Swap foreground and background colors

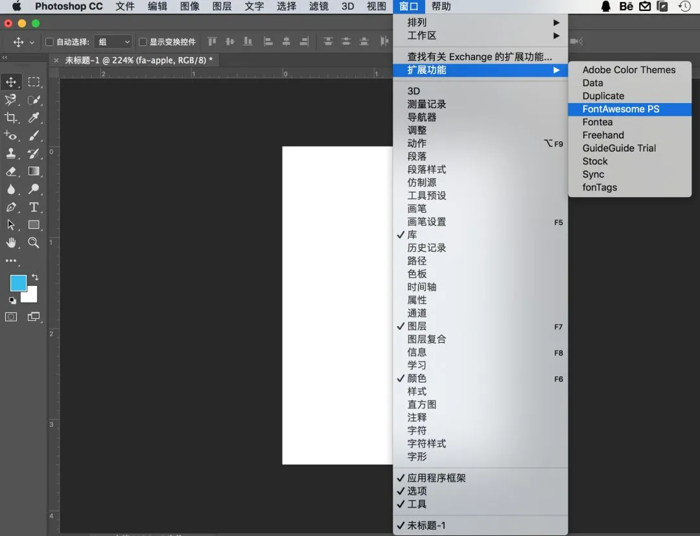35,277
